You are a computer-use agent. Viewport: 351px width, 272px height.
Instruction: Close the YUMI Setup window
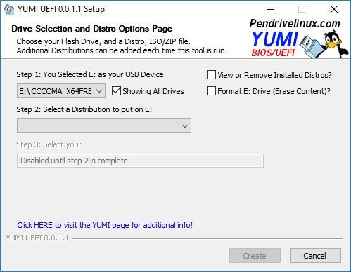[x=334, y=9]
